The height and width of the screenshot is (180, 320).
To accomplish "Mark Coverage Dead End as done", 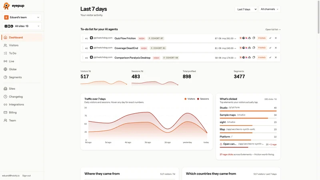I will (270, 48).
